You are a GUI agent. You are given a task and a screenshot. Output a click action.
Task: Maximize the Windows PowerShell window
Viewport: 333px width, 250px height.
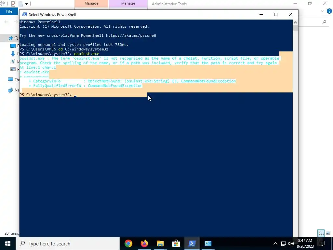pyautogui.click(x=276, y=14)
